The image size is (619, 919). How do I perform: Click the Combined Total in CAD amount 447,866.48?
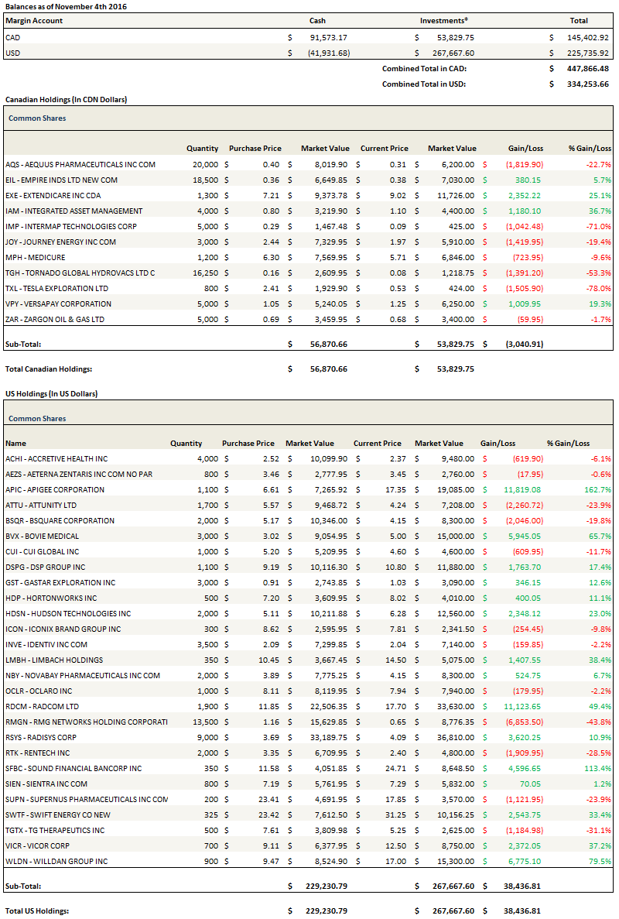point(589,68)
